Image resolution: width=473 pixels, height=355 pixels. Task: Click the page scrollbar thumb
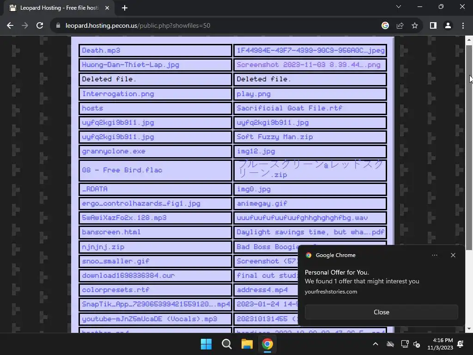(x=469, y=147)
